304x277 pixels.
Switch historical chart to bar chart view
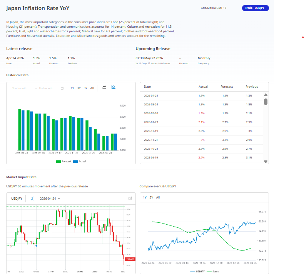pyautogui.click(x=114, y=87)
